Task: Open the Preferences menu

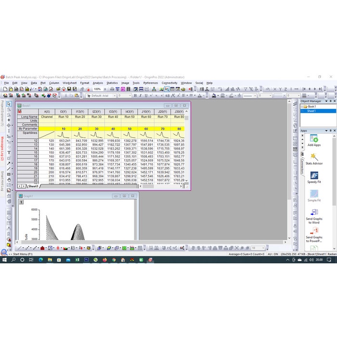Action: [x=151, y=83]
